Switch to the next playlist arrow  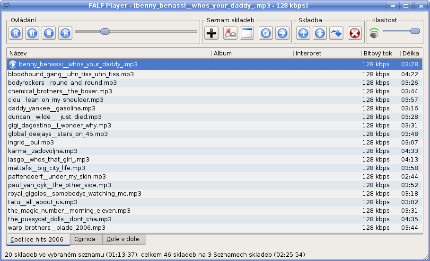click(x=282, y=33)
